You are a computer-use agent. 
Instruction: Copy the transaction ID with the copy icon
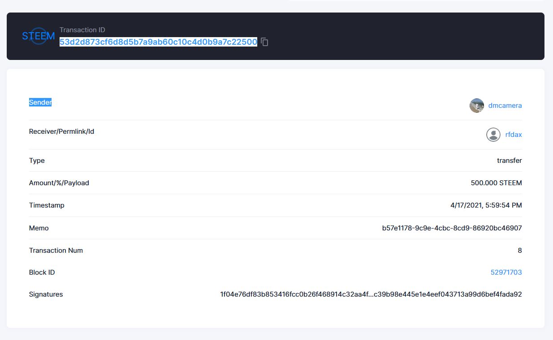[x=264, y=42]
